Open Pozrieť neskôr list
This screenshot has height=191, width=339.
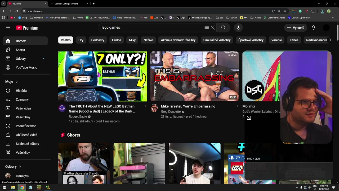pos(25,126)
